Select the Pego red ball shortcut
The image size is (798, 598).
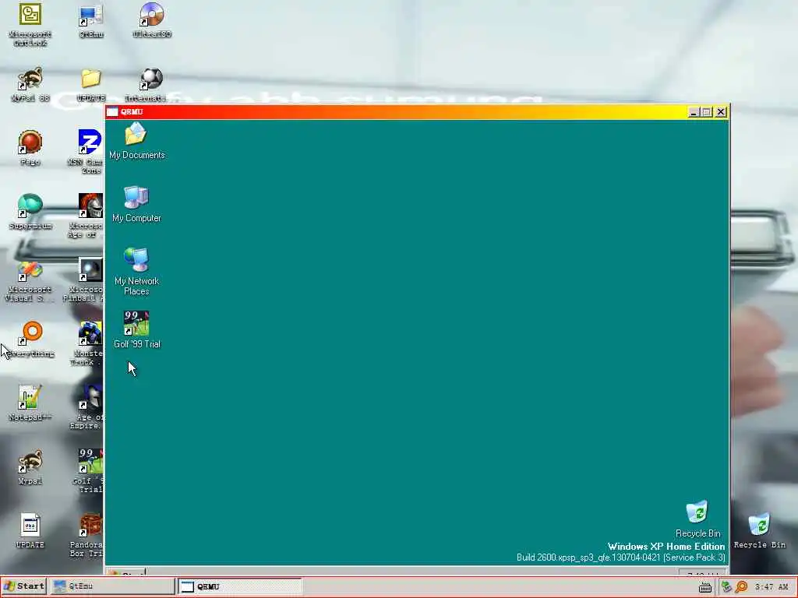coord(30,148)
